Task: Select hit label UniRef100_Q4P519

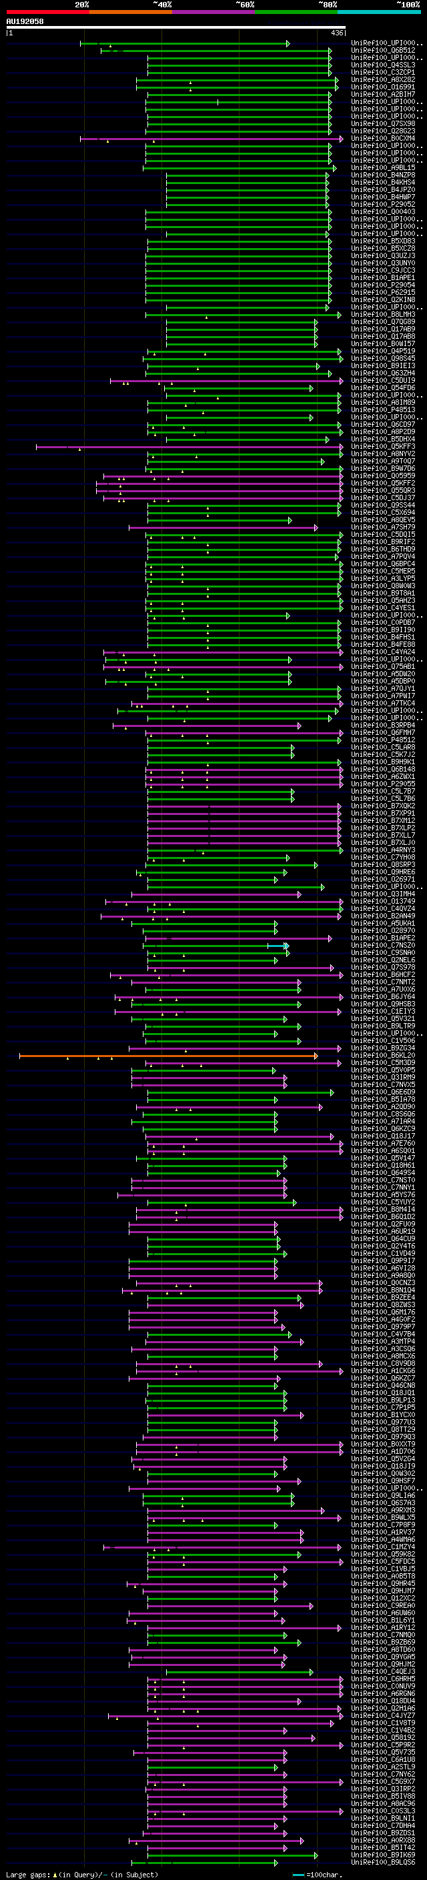Action: [383, 351]
